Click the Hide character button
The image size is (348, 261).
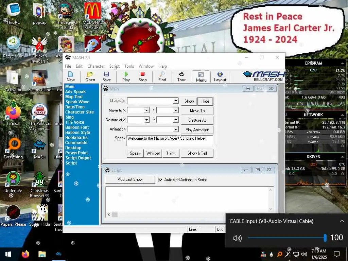tap(205, 101)
